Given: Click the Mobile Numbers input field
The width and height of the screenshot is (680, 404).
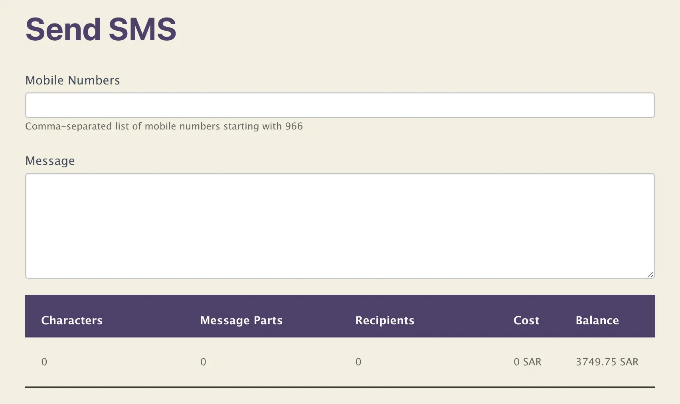Looking at the screenshot, I should point(340,105).
